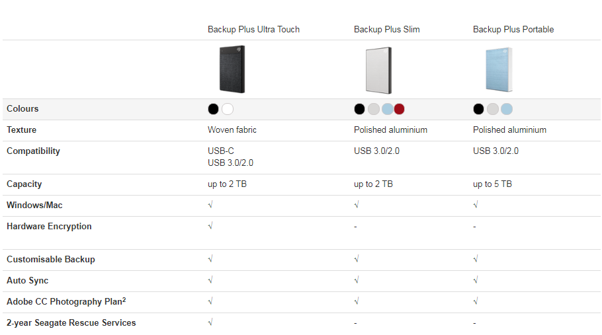
Task: Select silver swatch for Backup Plus Portable
Action: (x=493, y=109)
